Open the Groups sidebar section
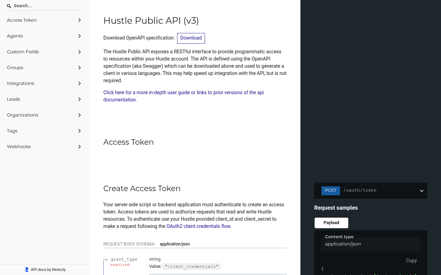Image resolution: width=441 pixels, height=275 pixels. [45, 67]
